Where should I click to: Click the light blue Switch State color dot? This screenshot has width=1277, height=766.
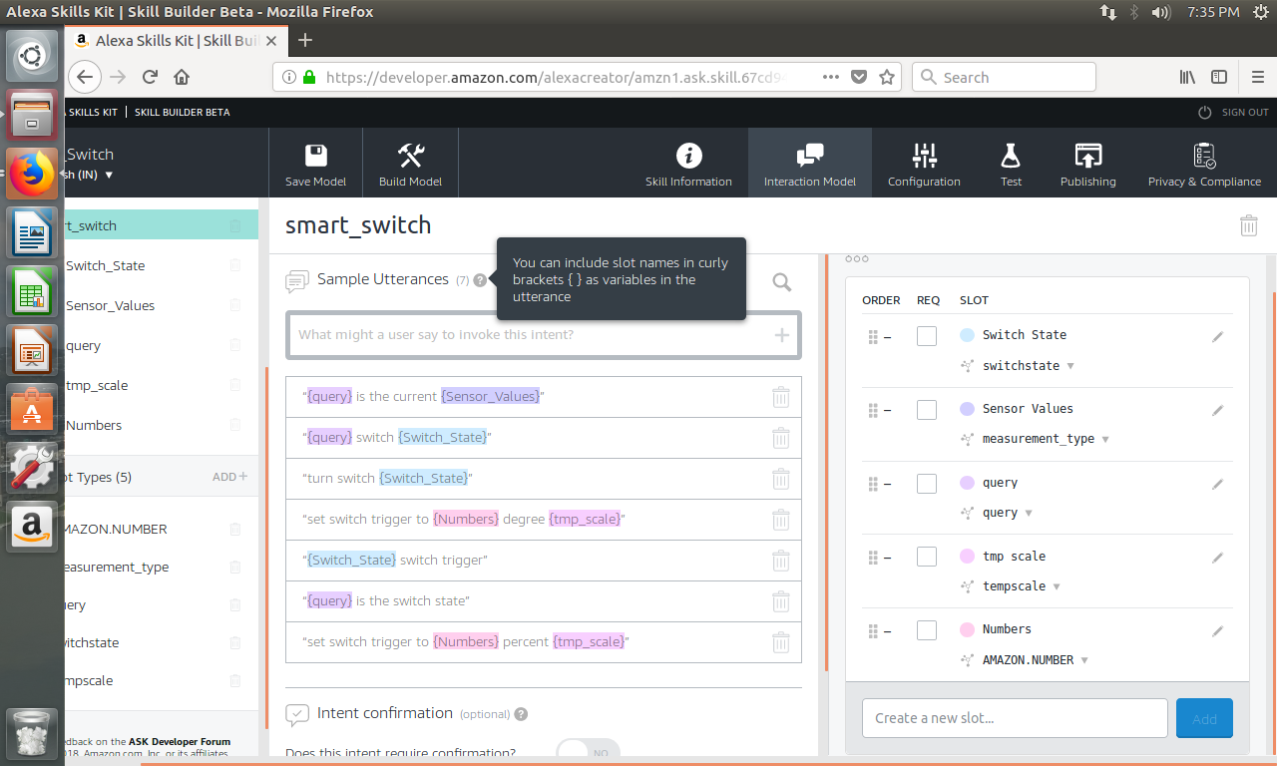click(967, 335)
